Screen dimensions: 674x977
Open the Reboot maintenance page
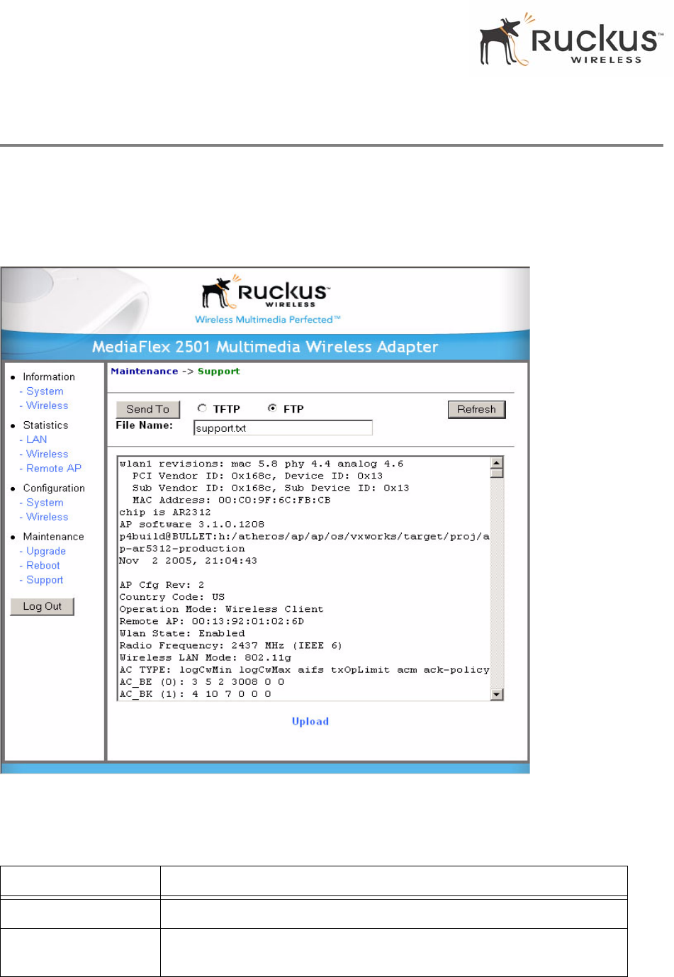tap(43, 565)
